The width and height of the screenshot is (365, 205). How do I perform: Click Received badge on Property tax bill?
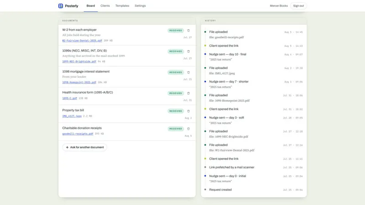click(x=176, y=111)
